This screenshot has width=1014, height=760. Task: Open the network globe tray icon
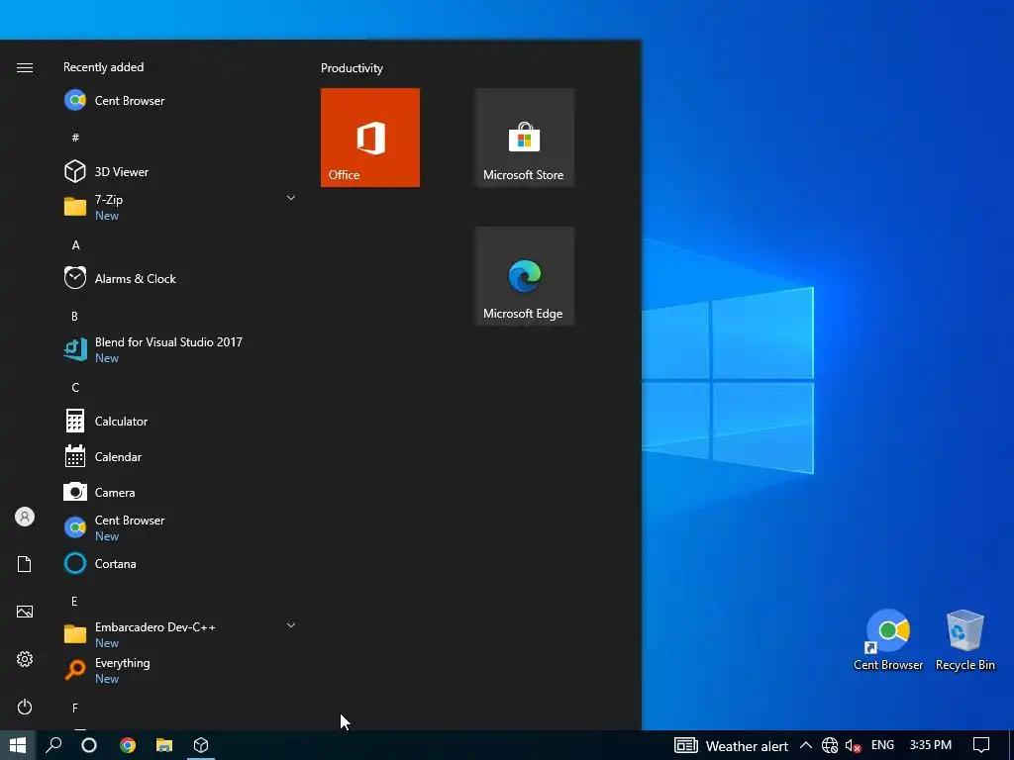tap(830, 746)
